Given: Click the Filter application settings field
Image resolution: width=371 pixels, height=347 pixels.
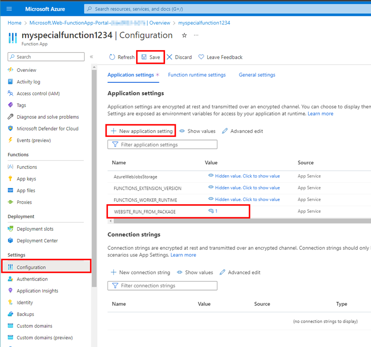Looking at the screenshot, I should click(163, 145).
